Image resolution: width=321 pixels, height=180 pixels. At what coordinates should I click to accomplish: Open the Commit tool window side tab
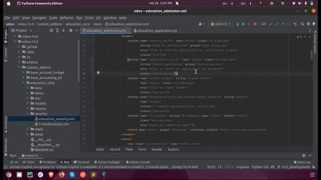[x=6, y=54]
